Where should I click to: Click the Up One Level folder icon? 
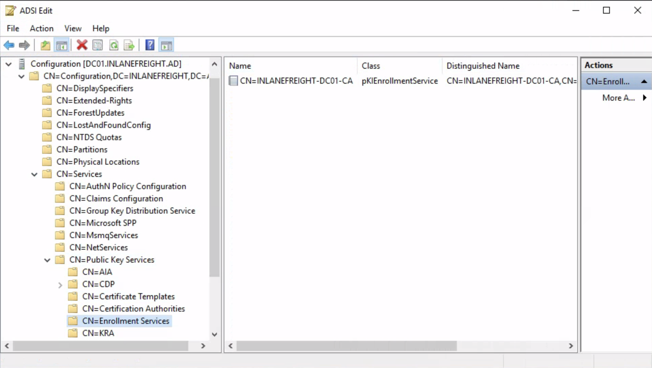(45, 45)
